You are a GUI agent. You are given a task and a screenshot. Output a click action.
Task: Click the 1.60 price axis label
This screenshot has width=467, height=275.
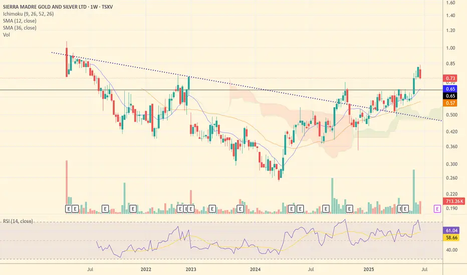(x=450, y=2)
